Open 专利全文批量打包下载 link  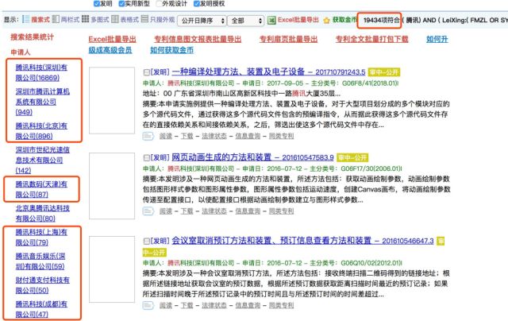(372, 39)
